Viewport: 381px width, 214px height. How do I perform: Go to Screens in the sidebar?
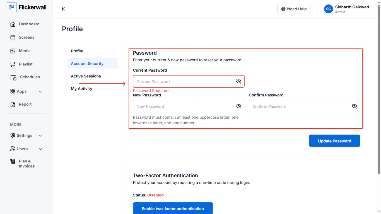click(x=26, y=38)
